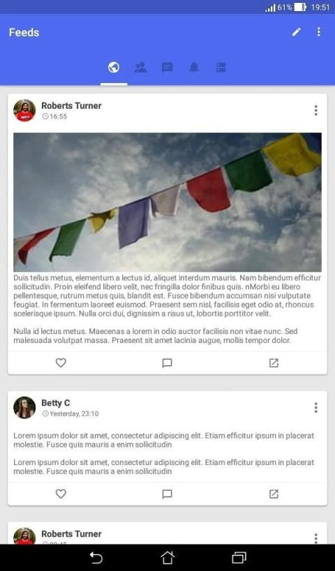Share Roberts Turner's flag post externally

274,363
